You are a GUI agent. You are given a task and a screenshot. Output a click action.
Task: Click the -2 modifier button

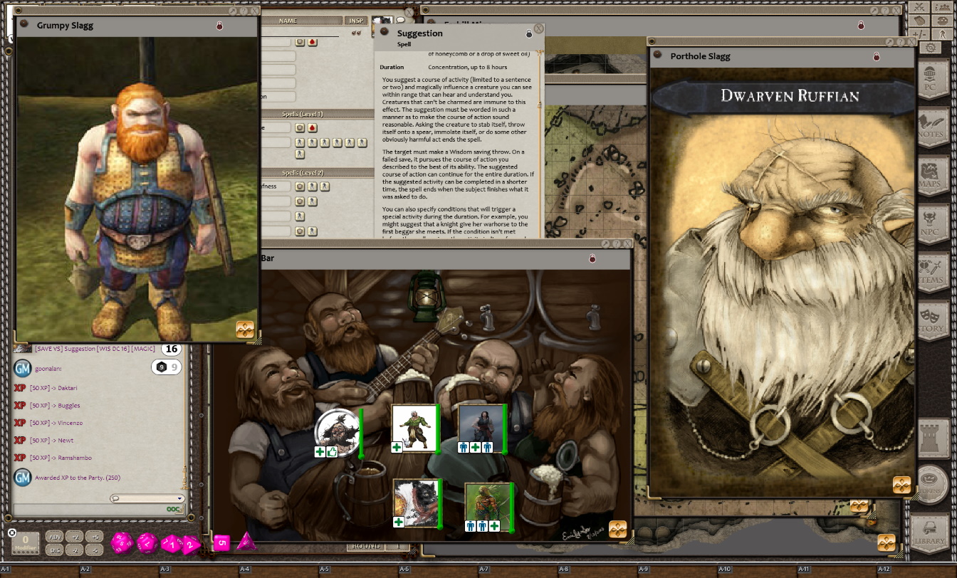[76, 550]
